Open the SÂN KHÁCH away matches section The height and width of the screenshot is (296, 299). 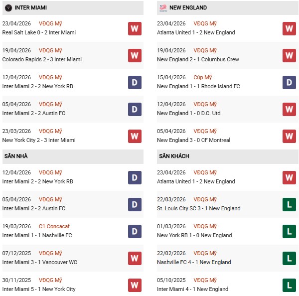point(173,156)
